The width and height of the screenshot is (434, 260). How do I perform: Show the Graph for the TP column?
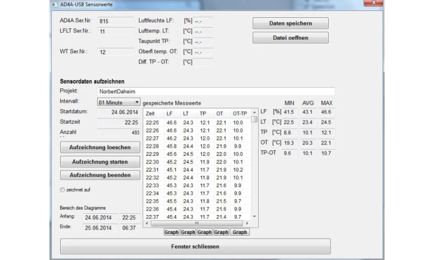tap(205, 232)
